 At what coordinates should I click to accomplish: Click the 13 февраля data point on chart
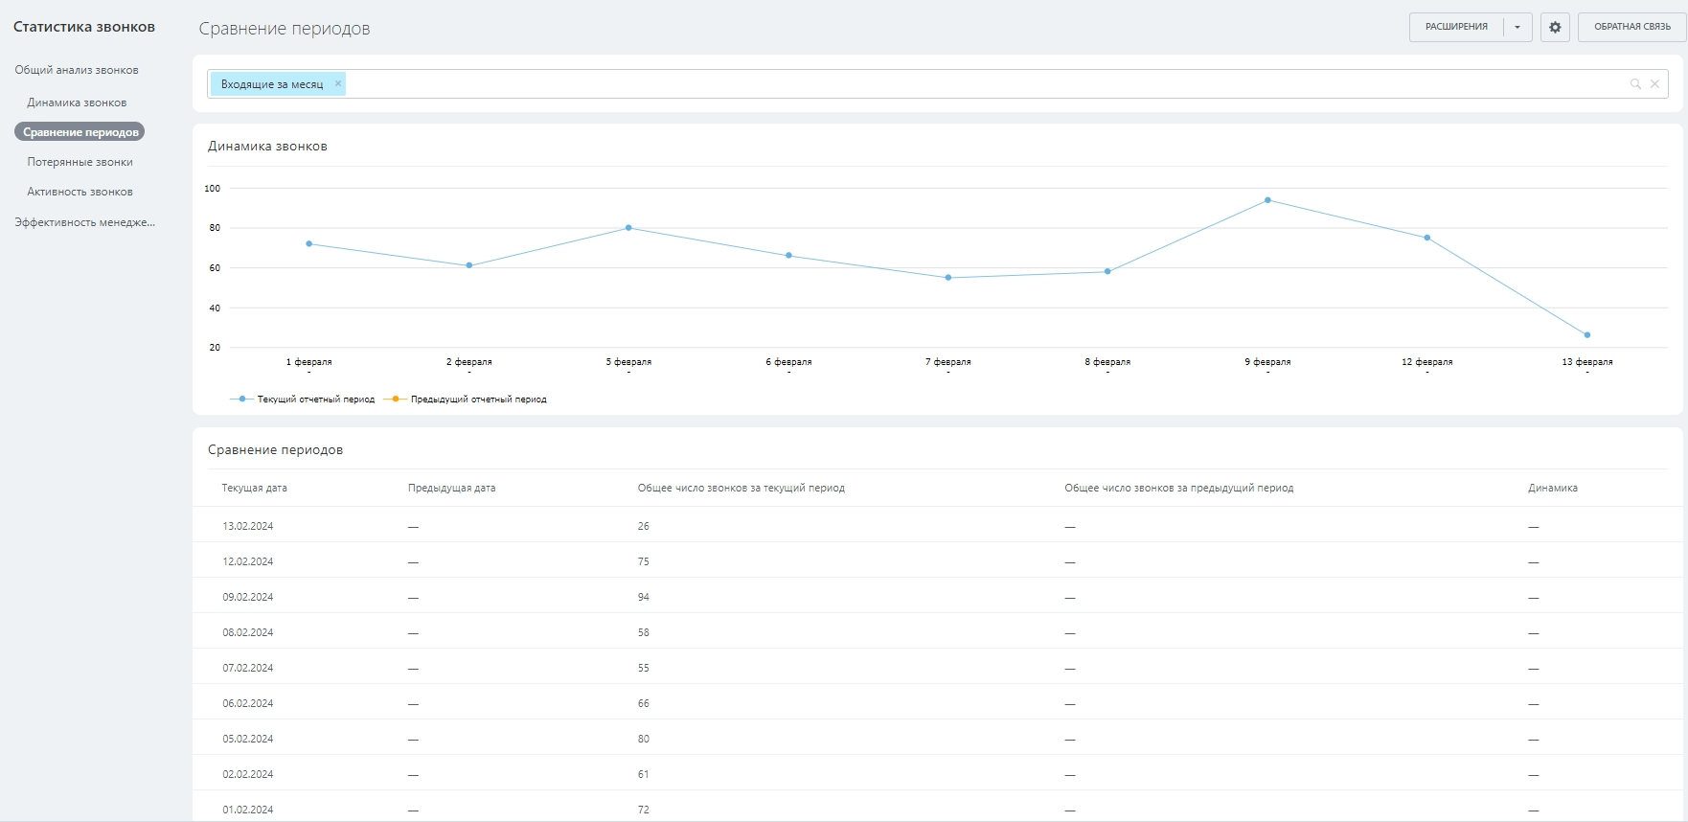[1587, 335]
